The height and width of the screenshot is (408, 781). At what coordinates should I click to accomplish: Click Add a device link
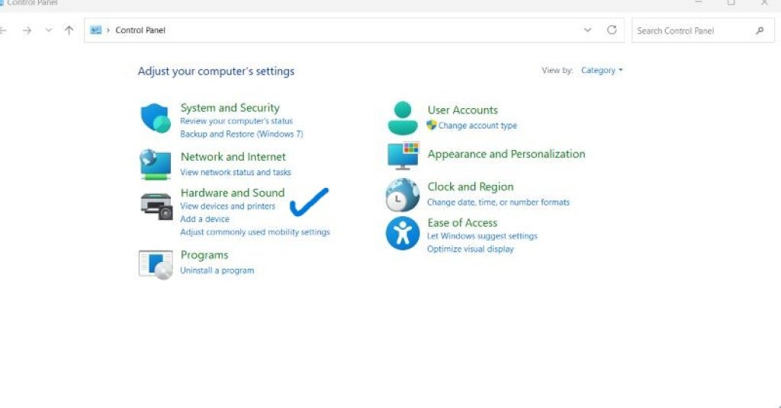point(204,219)
